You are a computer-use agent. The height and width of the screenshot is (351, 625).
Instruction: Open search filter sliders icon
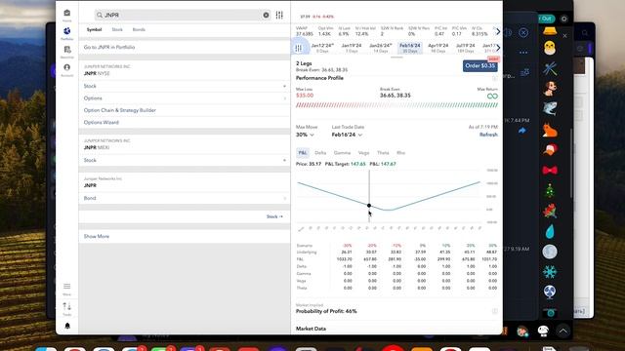279,16
